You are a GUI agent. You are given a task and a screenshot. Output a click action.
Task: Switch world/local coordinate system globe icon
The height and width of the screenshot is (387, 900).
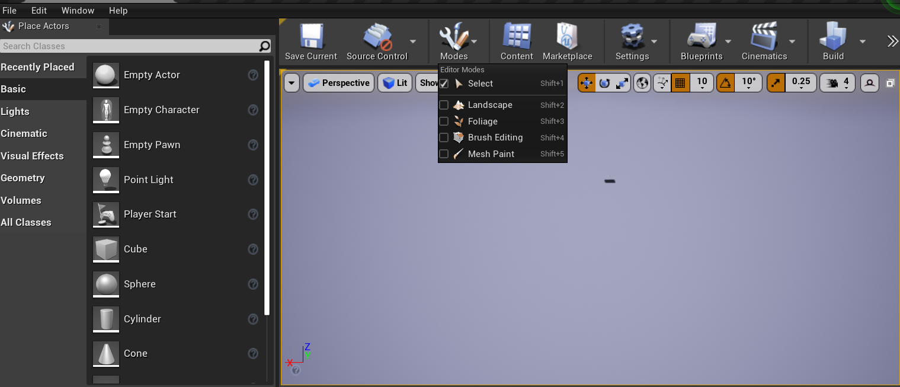[642, 83]
